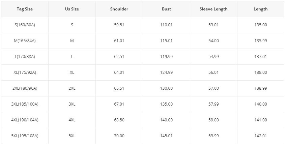Click the L(170/88A) tag size cell
This screenshot has height=144, width=285.
[25, 57]
